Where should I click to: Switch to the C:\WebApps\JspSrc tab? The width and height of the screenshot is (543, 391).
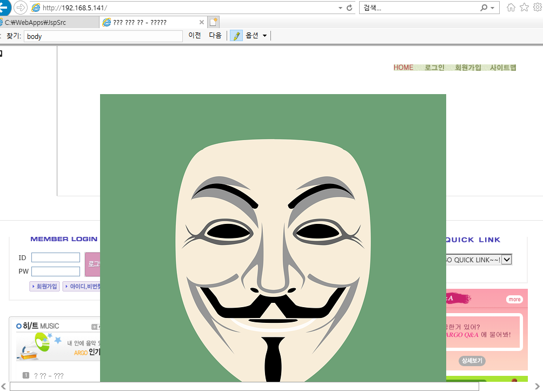49,23
